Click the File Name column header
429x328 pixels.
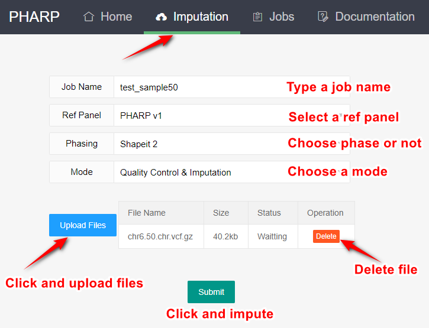(x=147, y=213)
